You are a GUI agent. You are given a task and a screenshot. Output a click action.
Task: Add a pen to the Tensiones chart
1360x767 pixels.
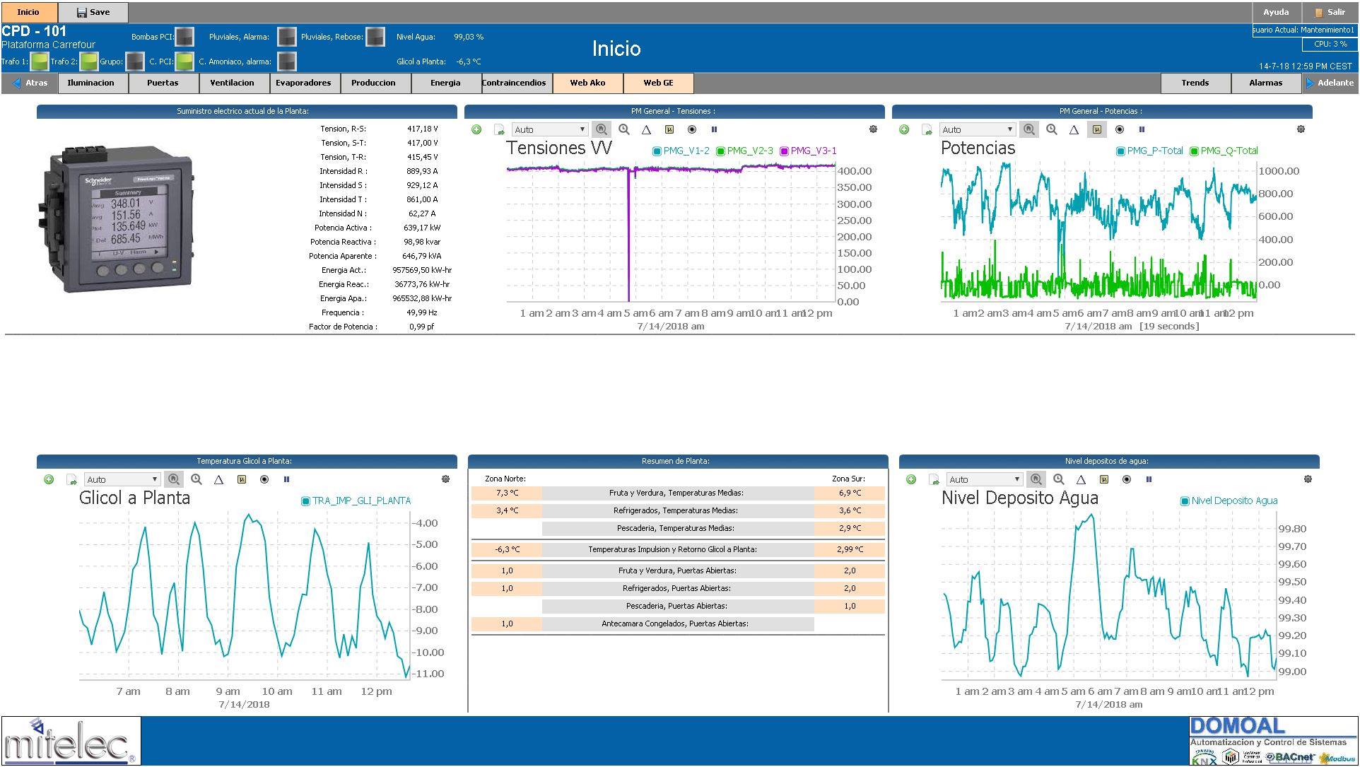coord(476,129)
